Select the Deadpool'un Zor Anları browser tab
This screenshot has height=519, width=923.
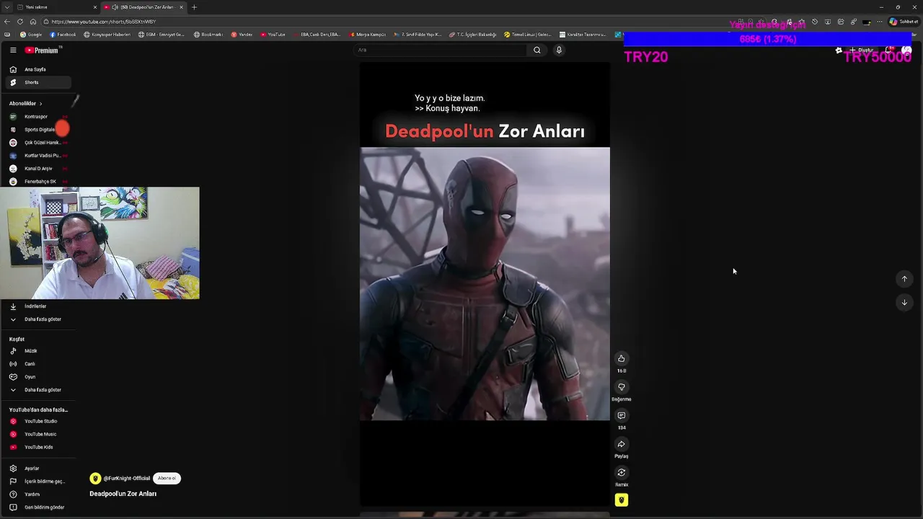point(143,7)
